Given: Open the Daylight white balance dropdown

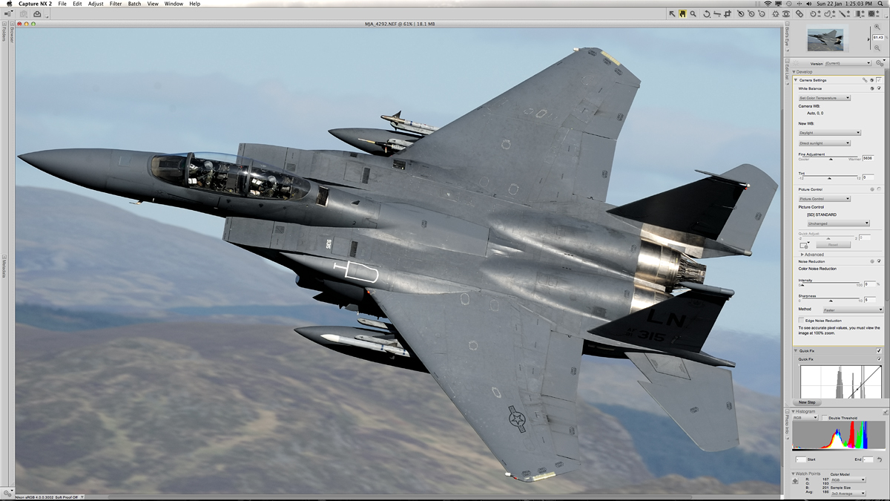Looking at the screenshot, I should [x=829, y=133].
